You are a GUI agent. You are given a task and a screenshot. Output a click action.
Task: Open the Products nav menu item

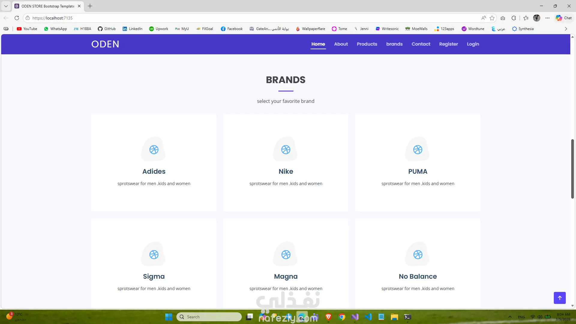(x=367, y=44)
